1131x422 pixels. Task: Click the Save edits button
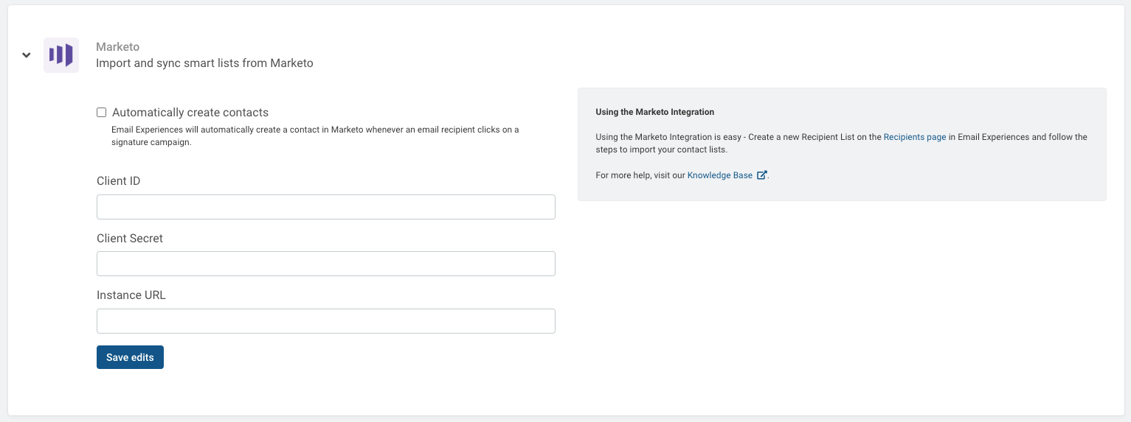pos(130,357)
